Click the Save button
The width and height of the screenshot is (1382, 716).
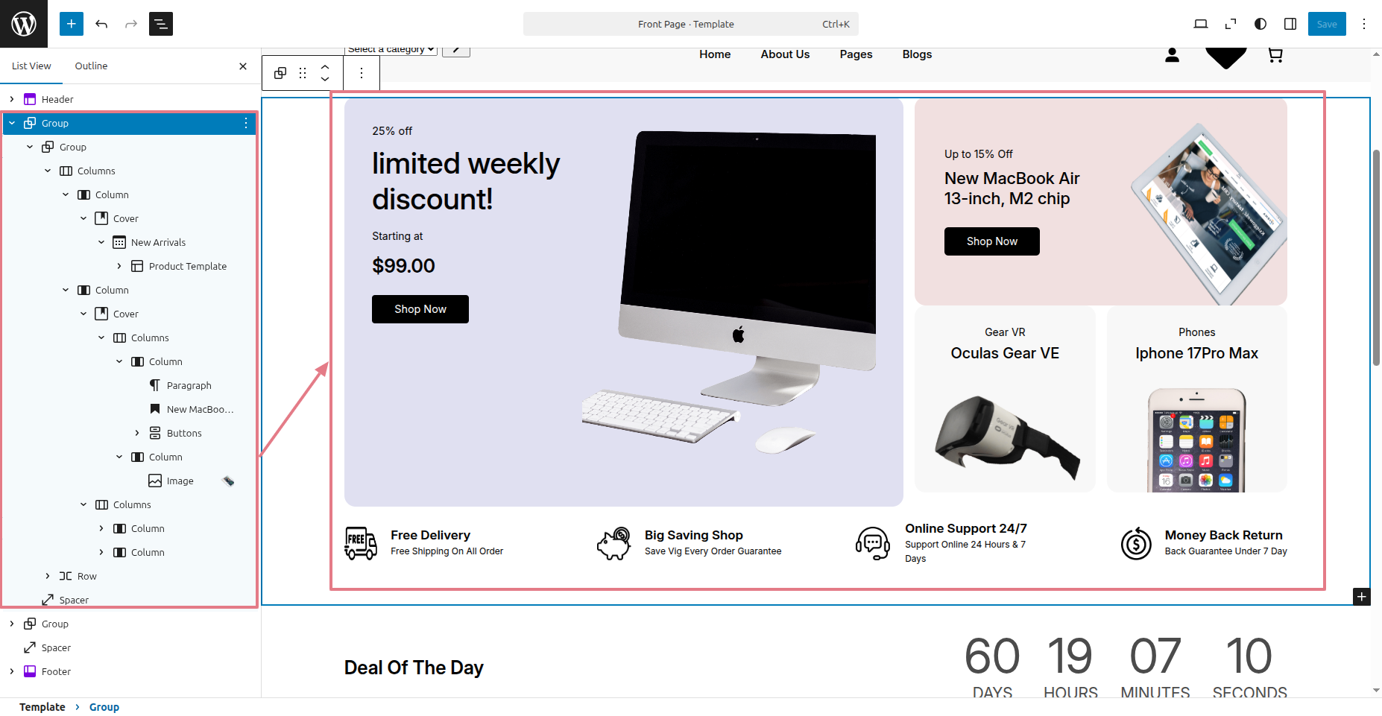point(1327,24)
